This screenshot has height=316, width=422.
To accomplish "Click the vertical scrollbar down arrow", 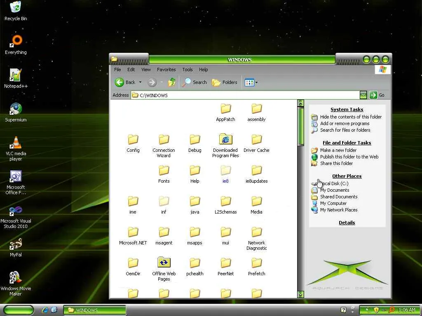I will [300, 294].
